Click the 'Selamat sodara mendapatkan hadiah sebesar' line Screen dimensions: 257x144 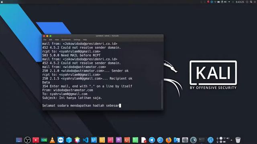(81, 106)
